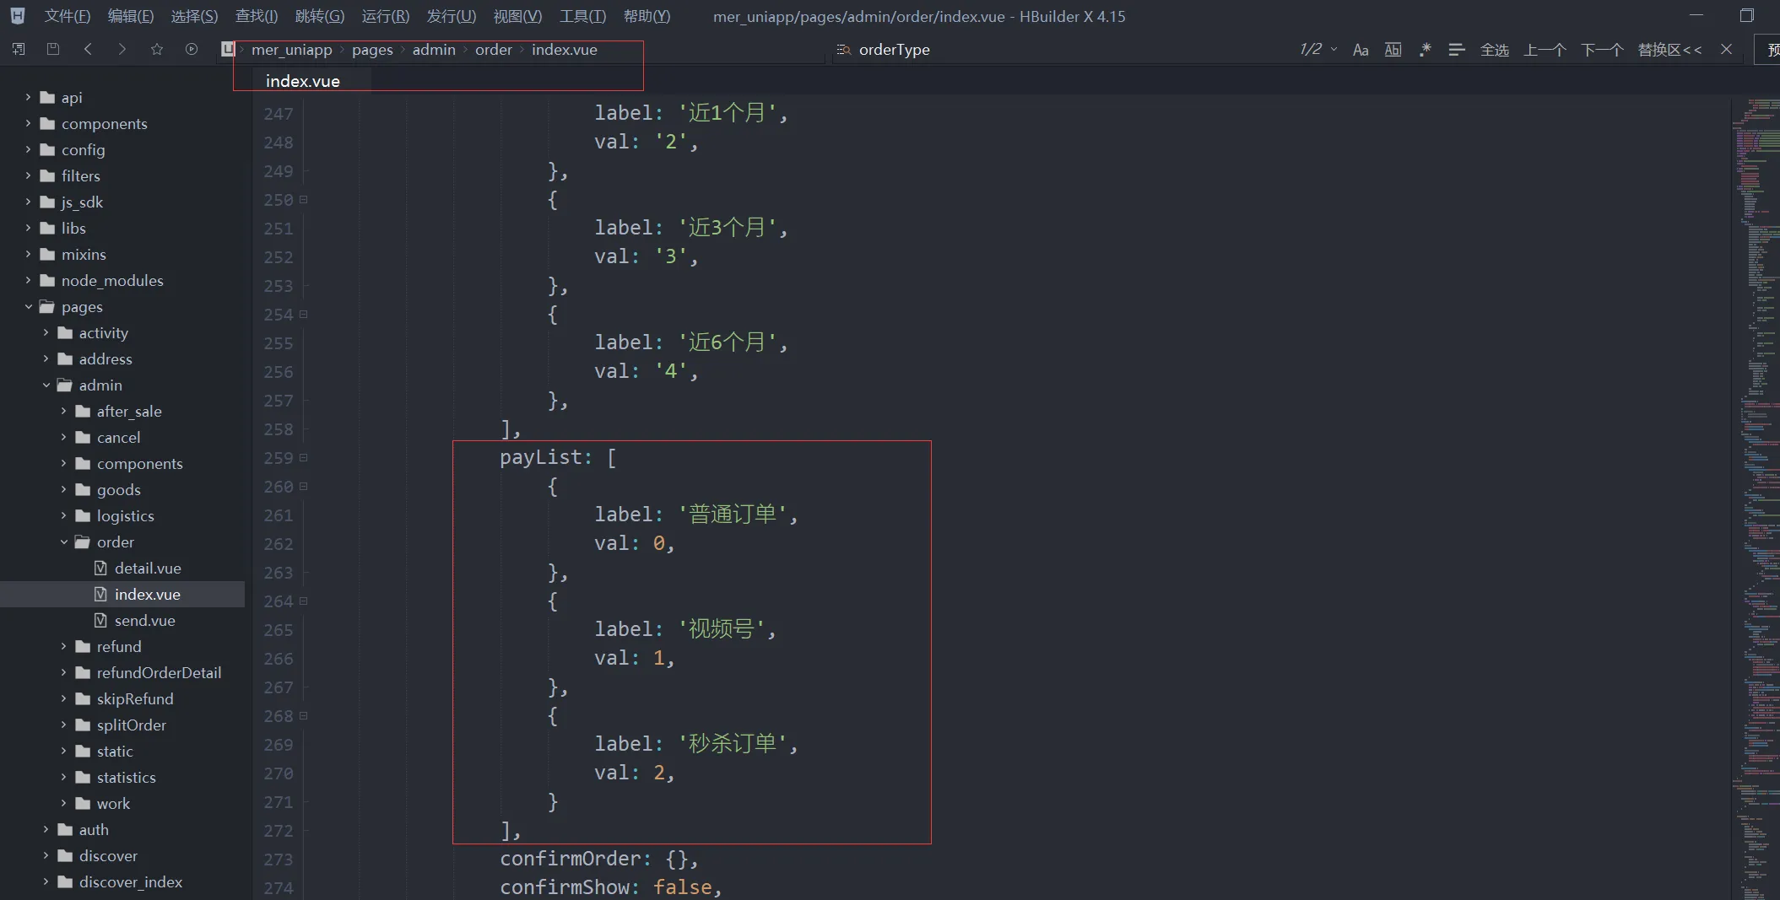Viewport: 1780px width, 900px height.
Task: Click the text payList in the editor
Action: [540, 457]
